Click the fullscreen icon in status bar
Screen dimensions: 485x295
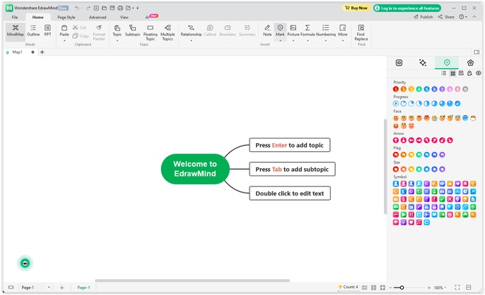pyautogui.click(x=457, y=288)
